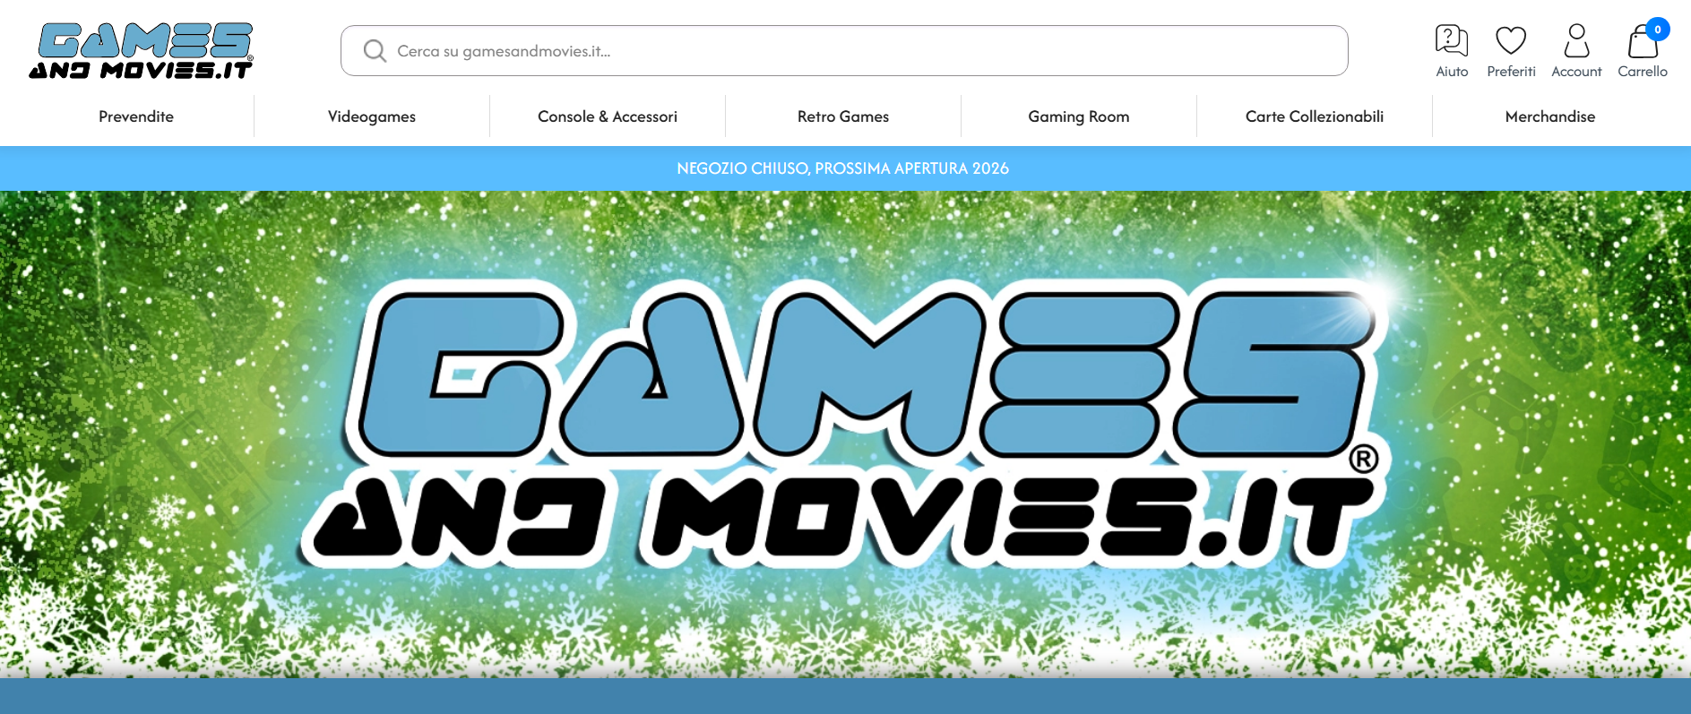The image size is (1691, 714).
Task: Open Preferiti heart icon
Action: coord(1511,40)
